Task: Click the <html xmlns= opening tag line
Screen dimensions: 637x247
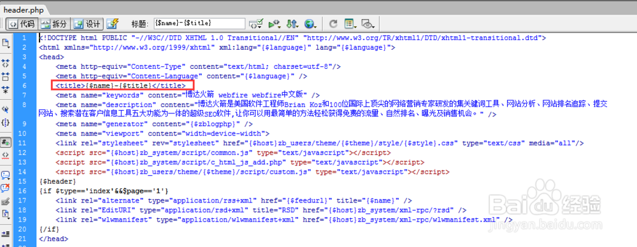Action: tap(217, 48)
